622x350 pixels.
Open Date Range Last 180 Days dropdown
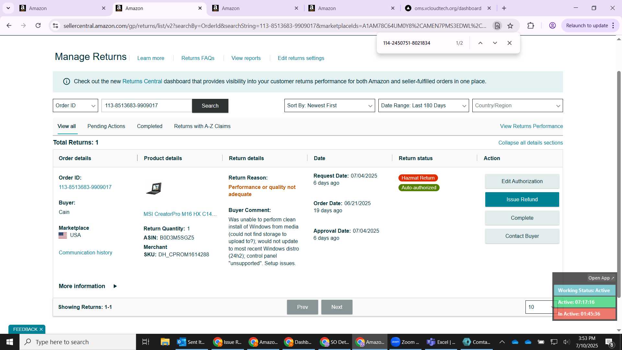(423, 106)
